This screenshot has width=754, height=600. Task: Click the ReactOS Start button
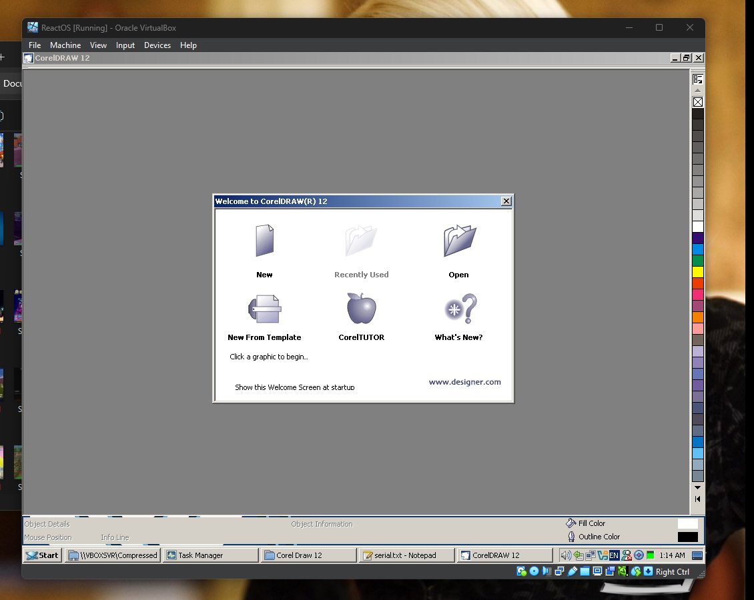tap(42, 555)
